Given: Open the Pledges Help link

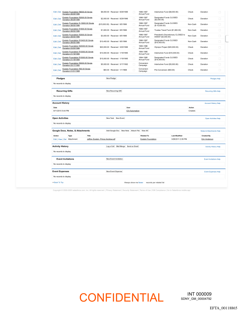Looking at the screenshot, I should pyautogui.click(x=215, y=78).
